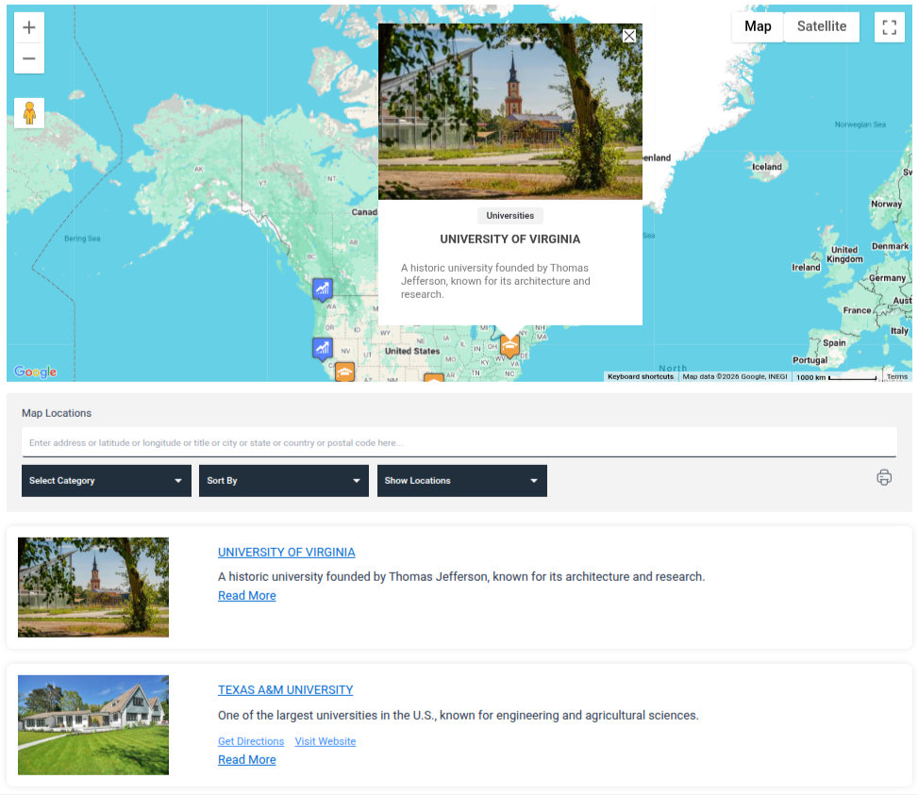The image size is (918, 795).
Task: Open the Show Locations dropdown
Action: click(x=461, y=480)
